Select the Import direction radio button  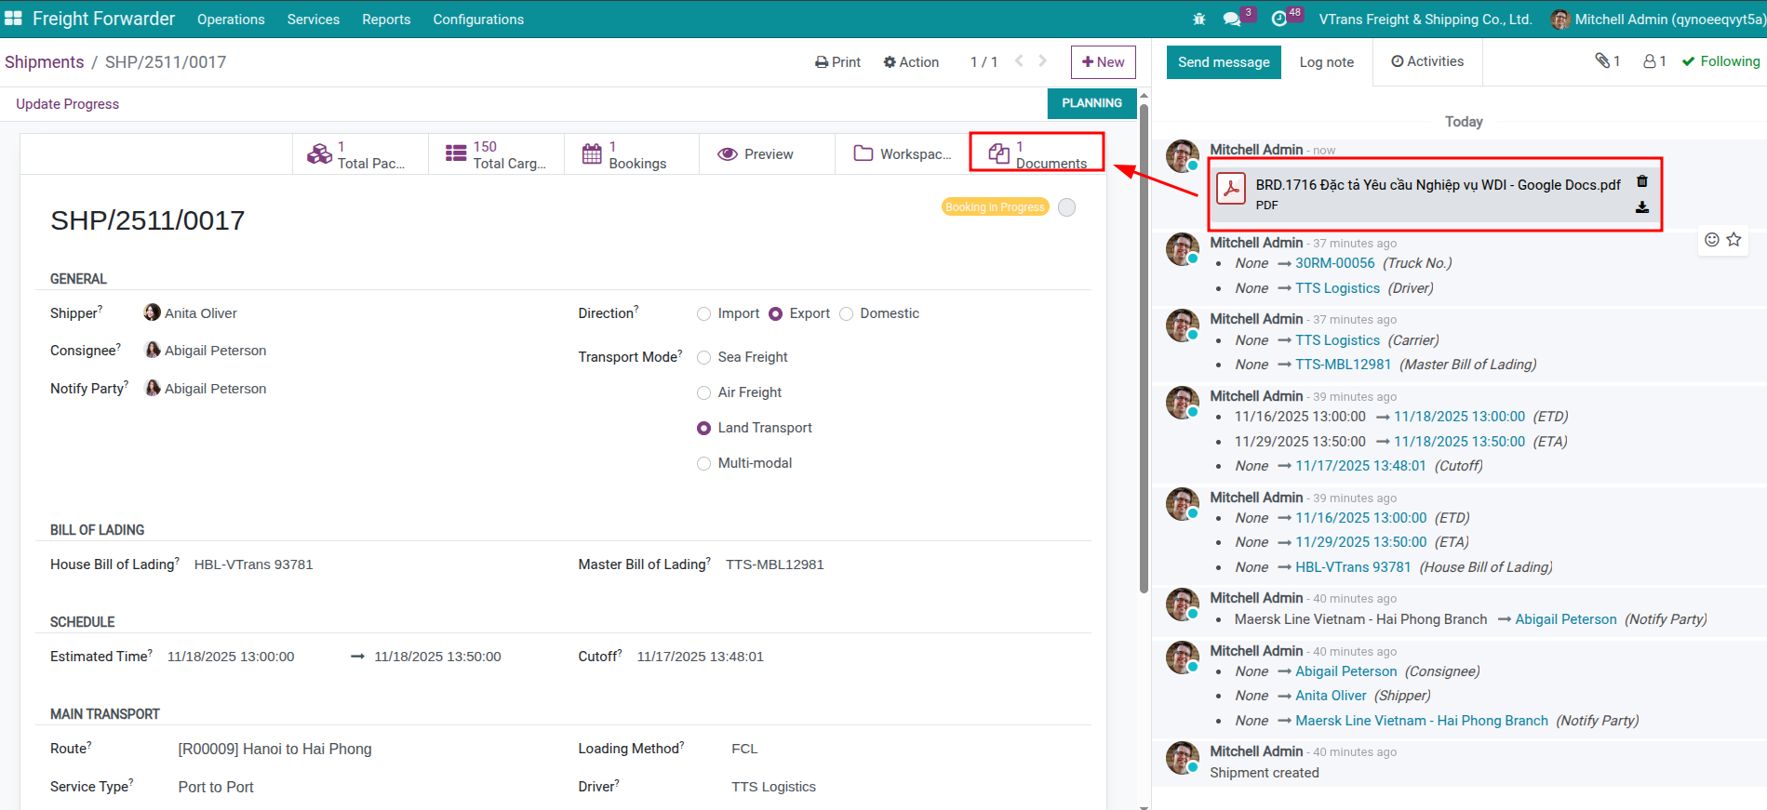coord(704,314)
